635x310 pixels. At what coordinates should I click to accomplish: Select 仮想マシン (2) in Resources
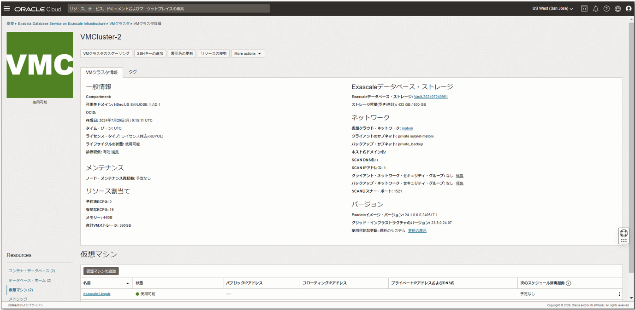(21, 290)
